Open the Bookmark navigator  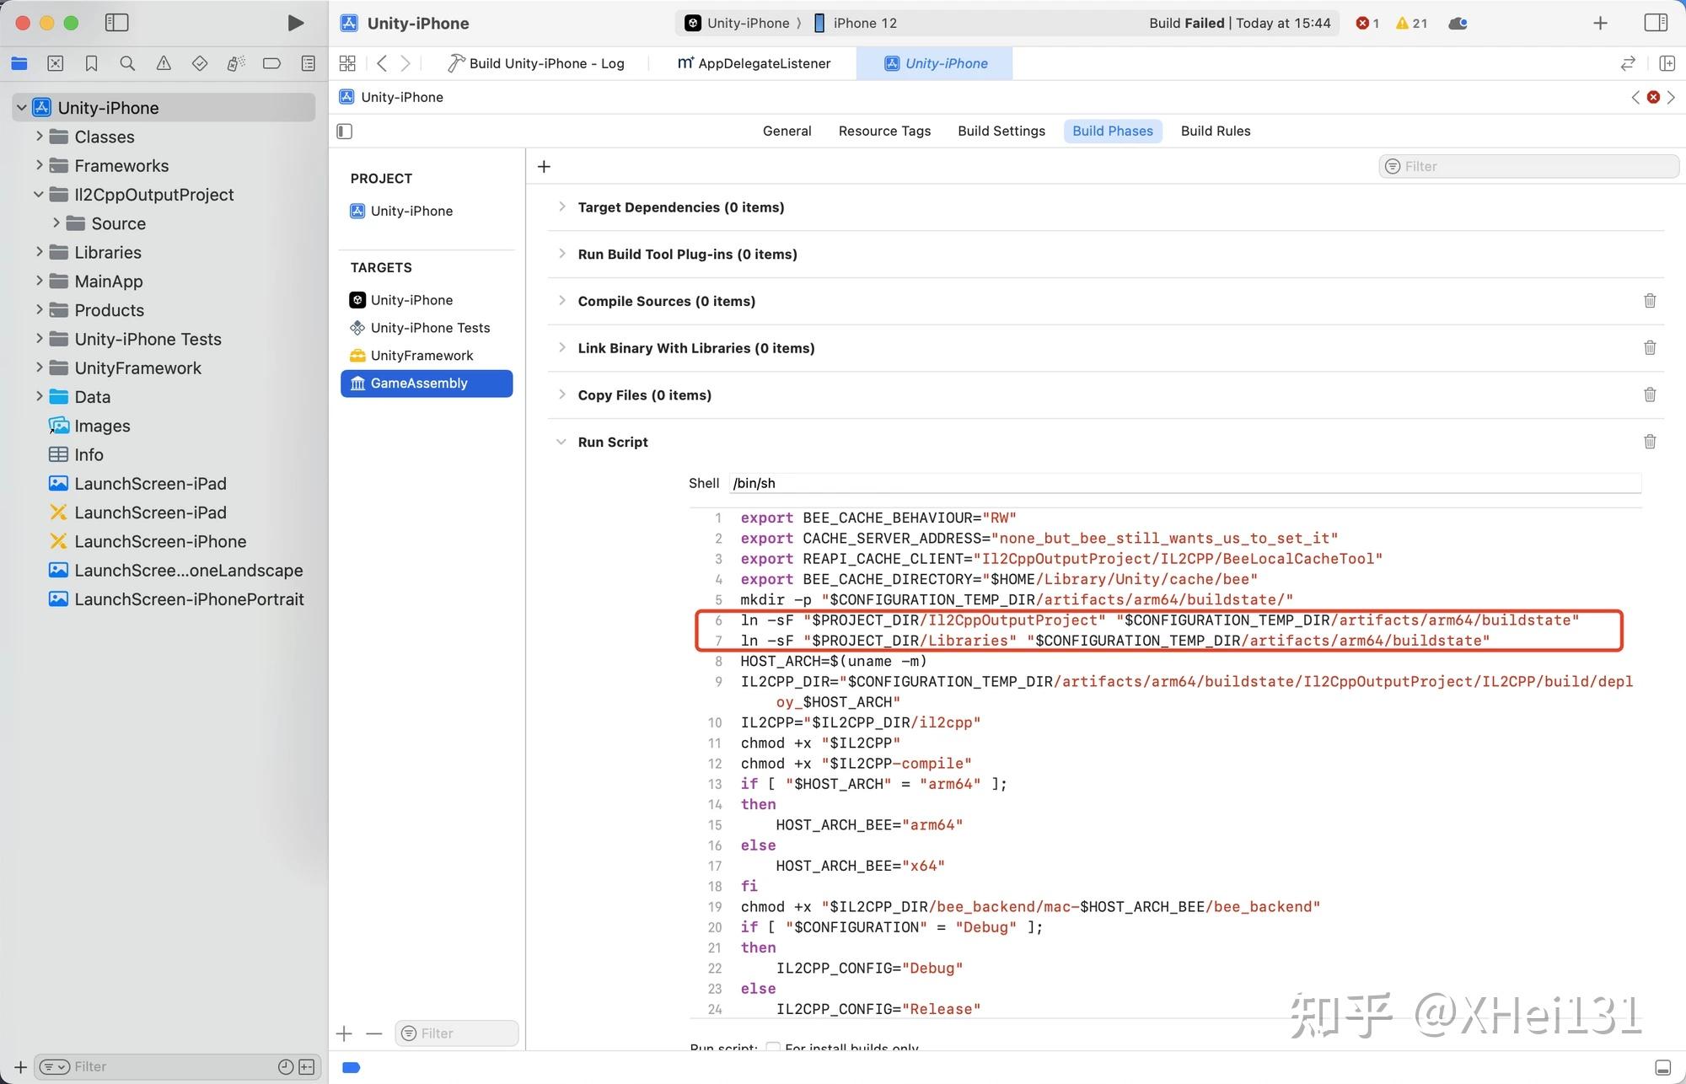tap(91, 63)
